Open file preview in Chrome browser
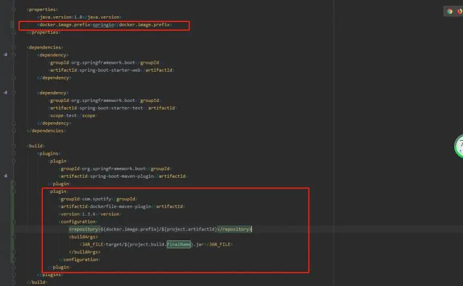The height and width of the screenshot is (286, 463). pos(450,12)
